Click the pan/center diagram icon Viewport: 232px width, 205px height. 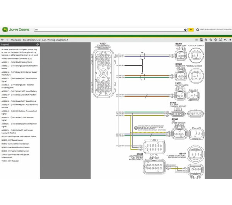216,39
